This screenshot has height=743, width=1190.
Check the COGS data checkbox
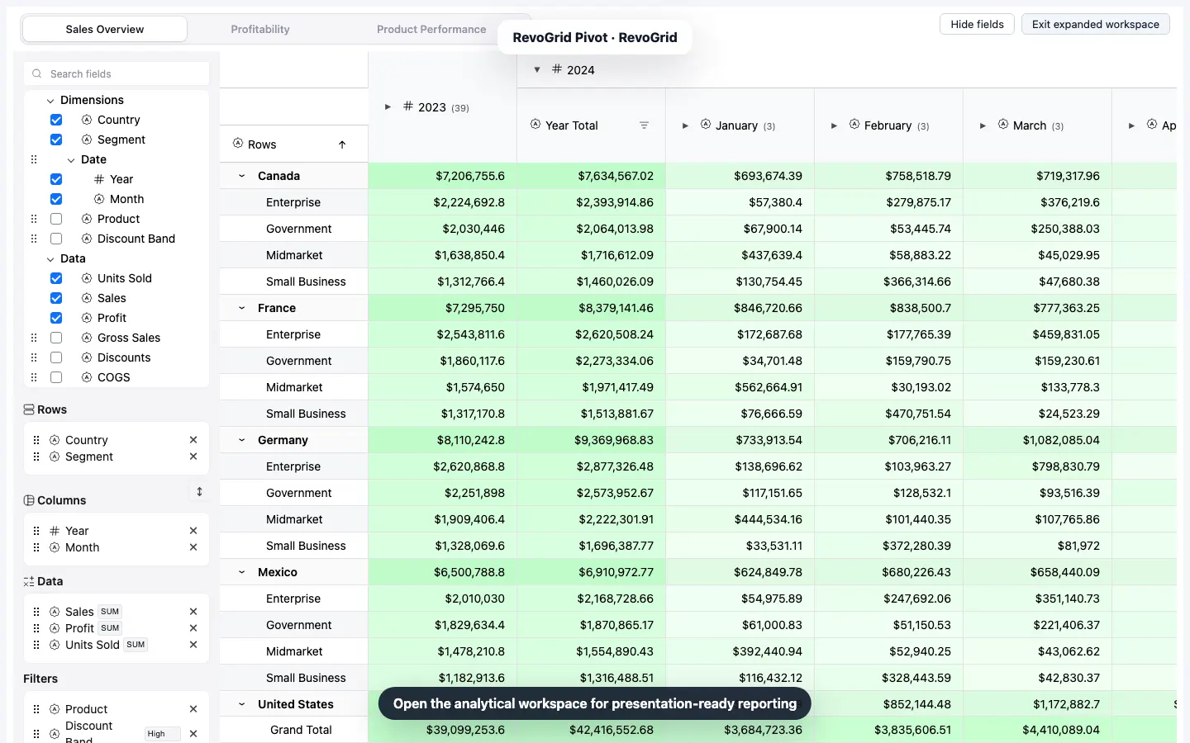[x=56, y=377]
